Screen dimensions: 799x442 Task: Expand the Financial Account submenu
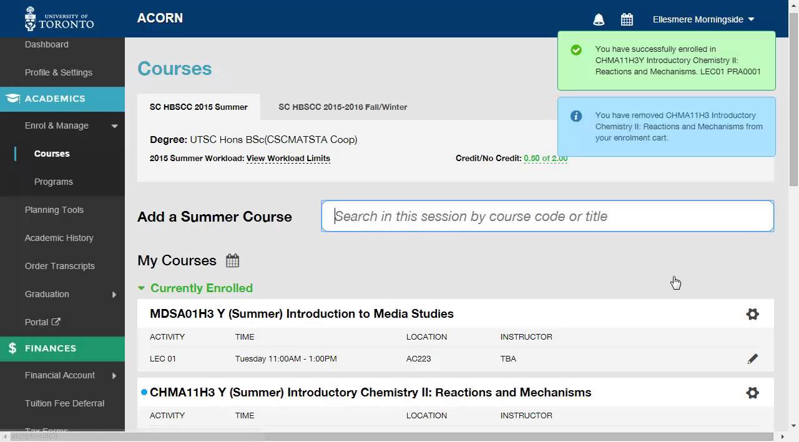click(114, 376)
